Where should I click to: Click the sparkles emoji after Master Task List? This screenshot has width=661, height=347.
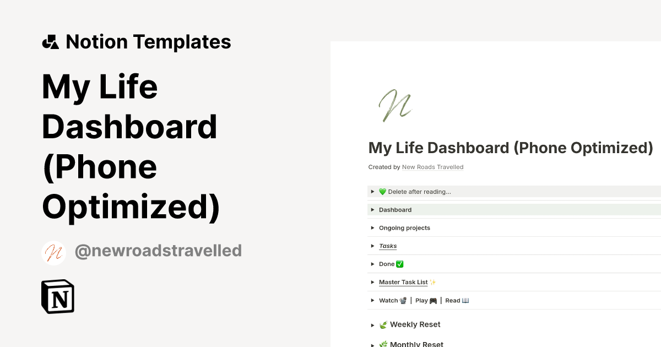[432, 281]
